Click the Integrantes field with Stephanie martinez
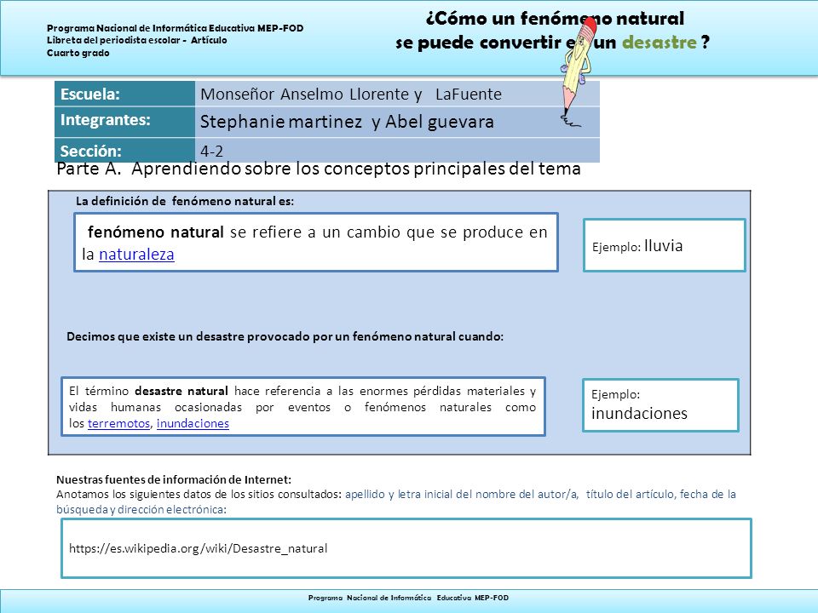This screenshot has height=613, width=818. [x=397, y=123]
